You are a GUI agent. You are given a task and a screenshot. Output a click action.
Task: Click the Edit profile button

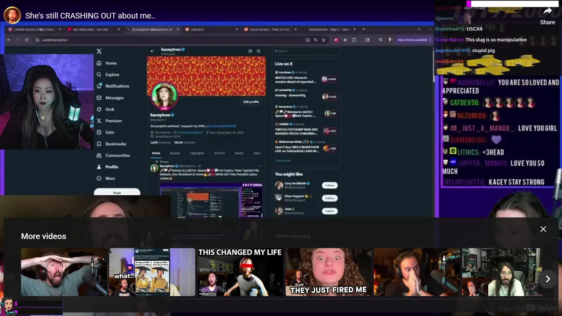(251, 102)
